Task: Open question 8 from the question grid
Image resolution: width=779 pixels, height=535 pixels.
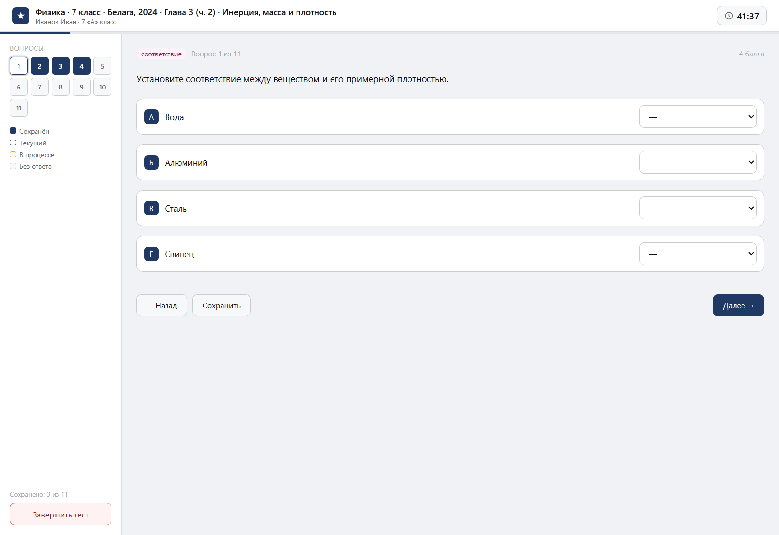Action: coord(60,87)
